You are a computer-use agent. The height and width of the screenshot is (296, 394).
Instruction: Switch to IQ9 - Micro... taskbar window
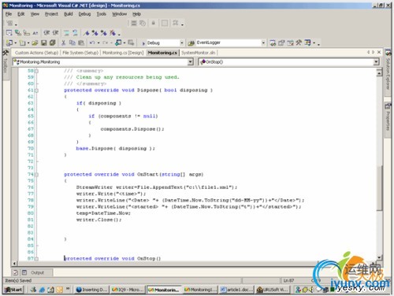(128, 290)
